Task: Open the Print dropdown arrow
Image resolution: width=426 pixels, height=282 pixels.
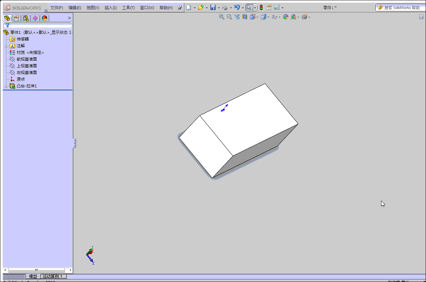Action: point(231,8)
